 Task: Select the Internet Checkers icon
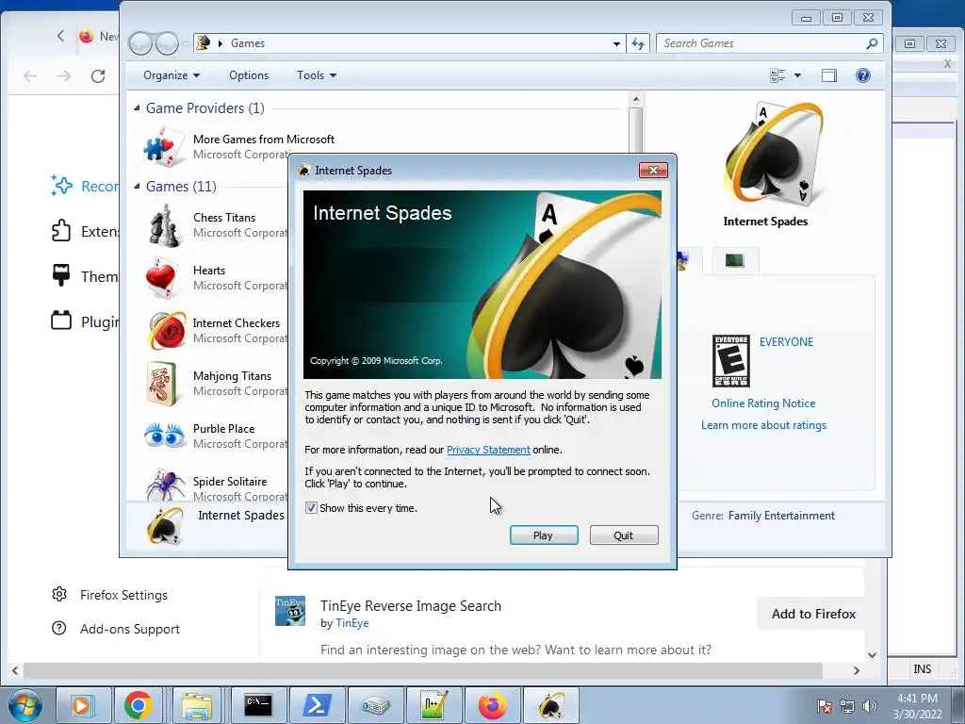pos(166,331)
